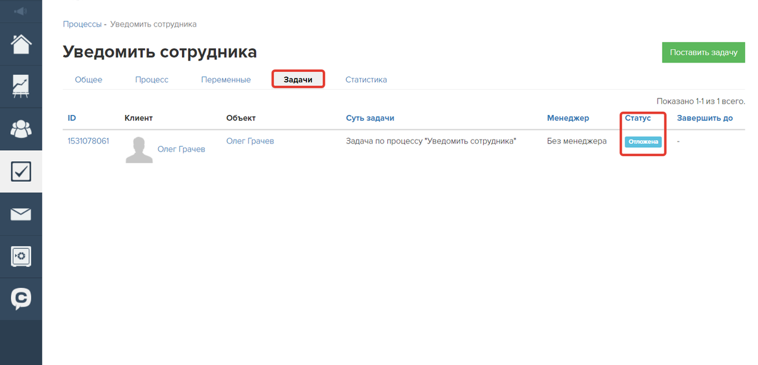Open the Статистика tab
The image size is (758, 365).
click(366, 80)
